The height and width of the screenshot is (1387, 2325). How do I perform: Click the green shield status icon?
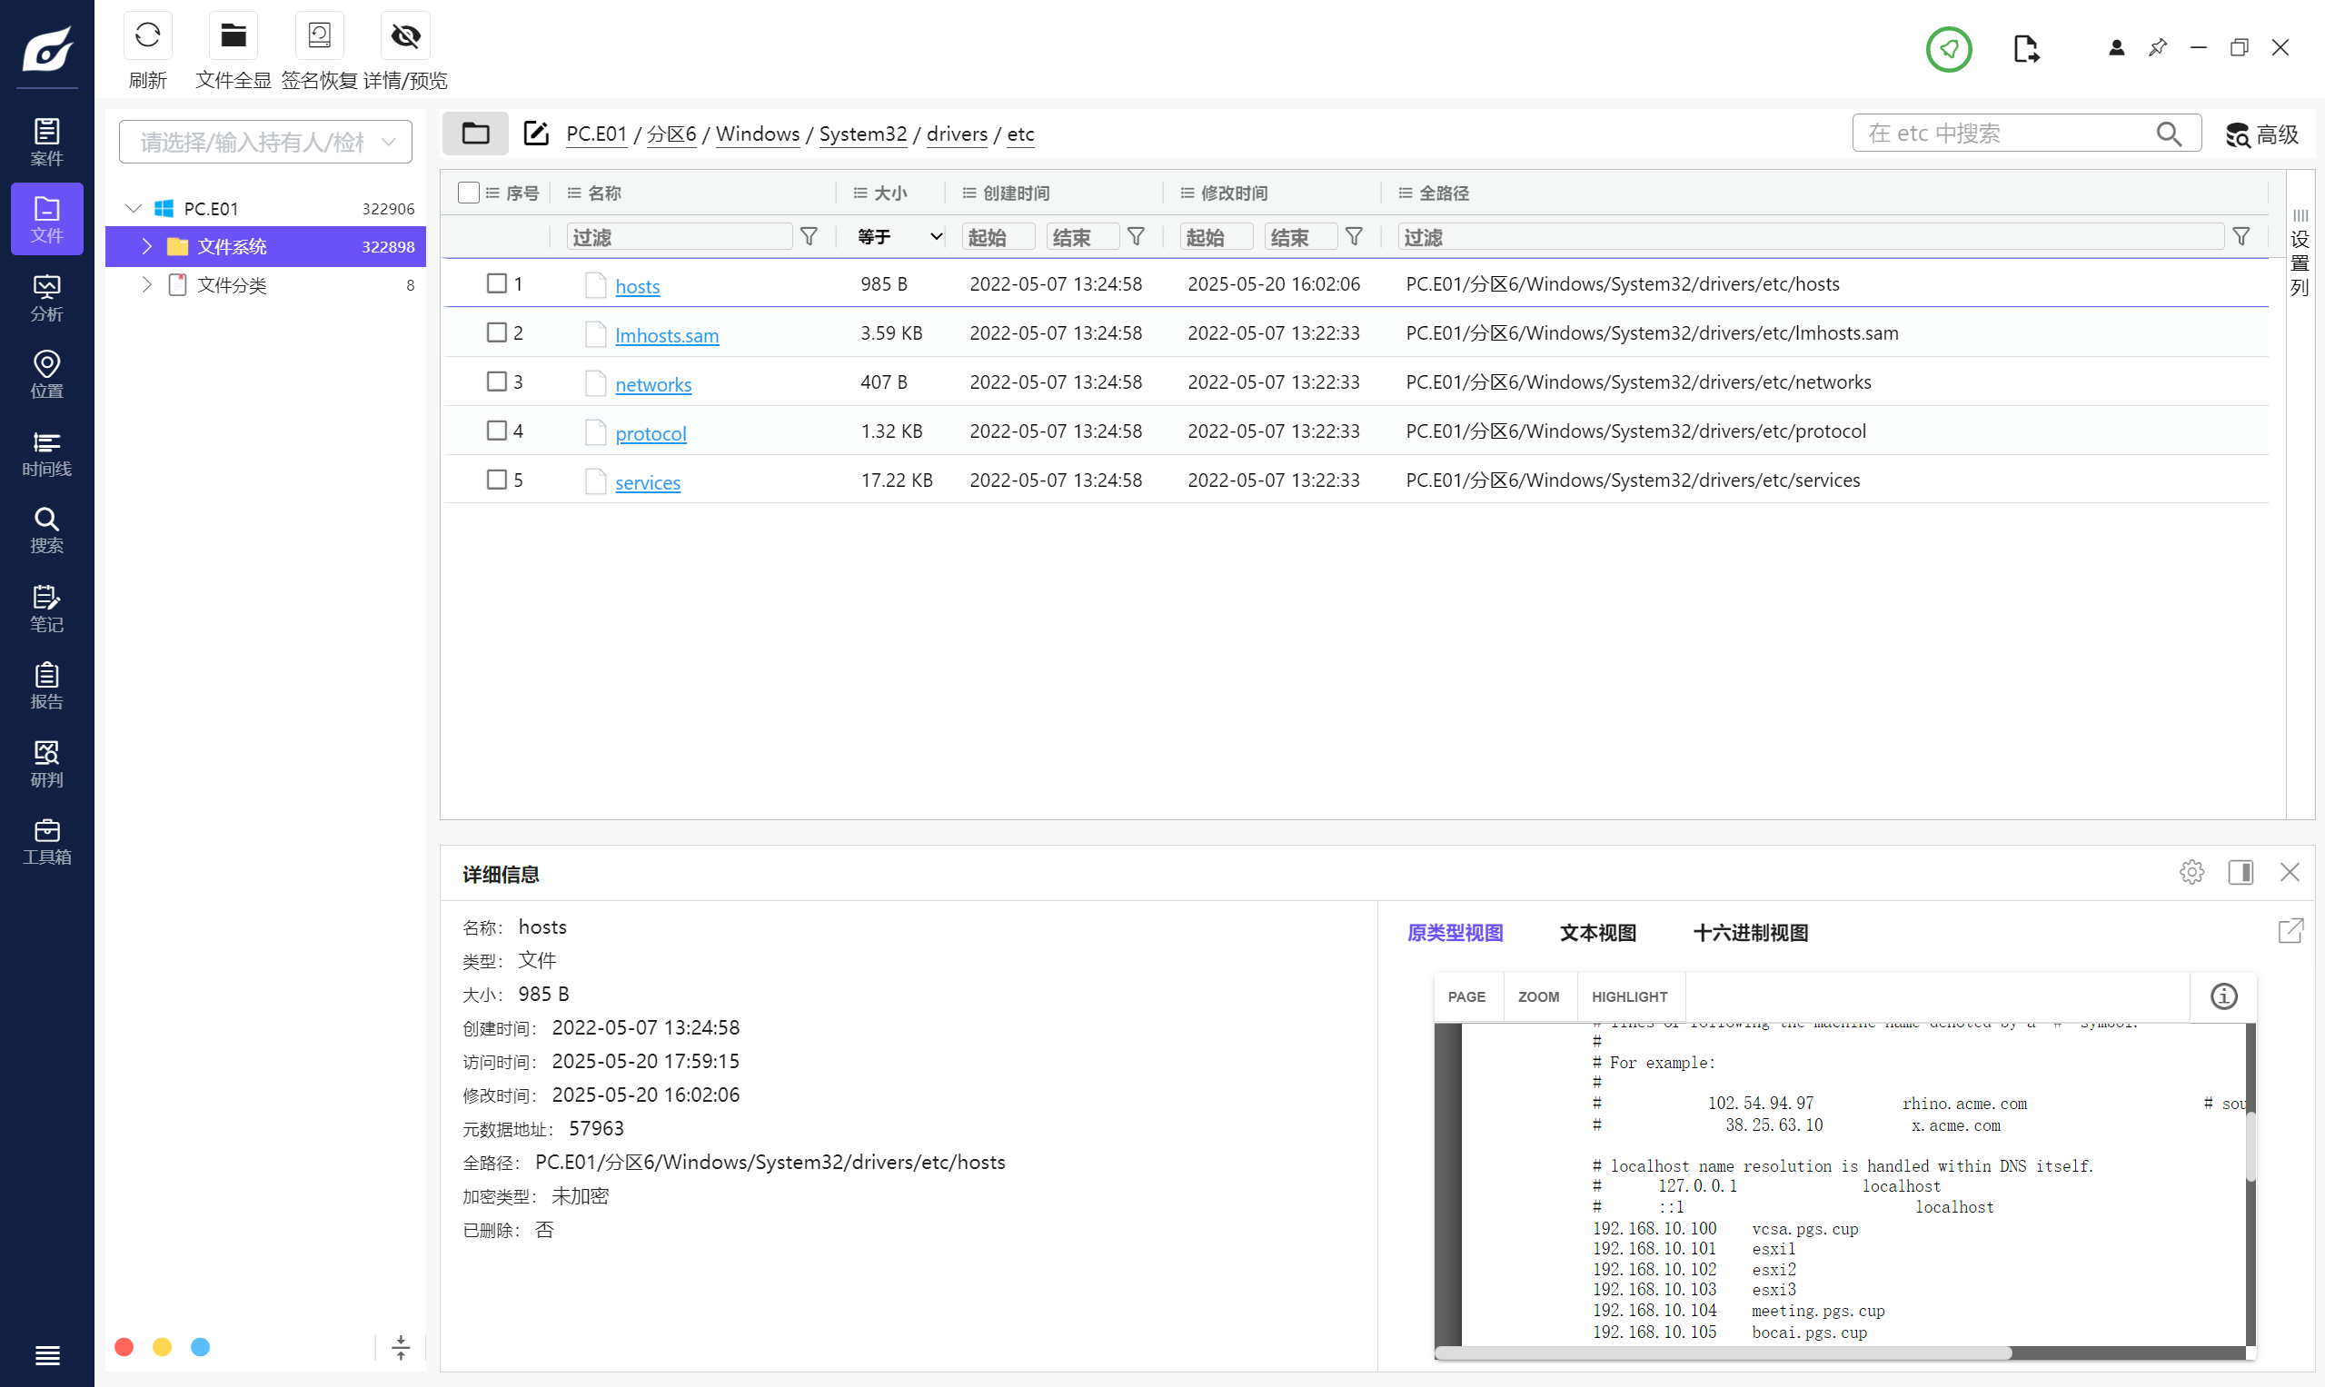coord(1948,49)
